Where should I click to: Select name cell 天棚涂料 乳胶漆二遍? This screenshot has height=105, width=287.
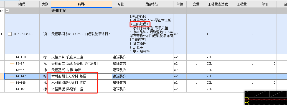tap(82, 57)
